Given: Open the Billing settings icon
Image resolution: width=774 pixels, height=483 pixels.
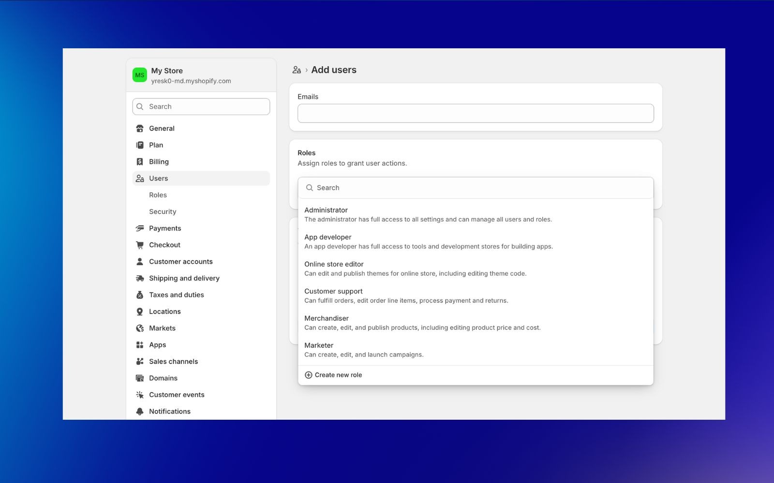Looking at the screenshot, I should (140, 161).
